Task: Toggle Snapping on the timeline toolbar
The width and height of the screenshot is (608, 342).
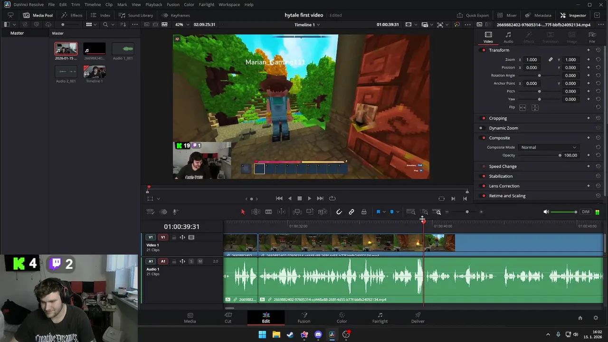Action: (339, 212)
